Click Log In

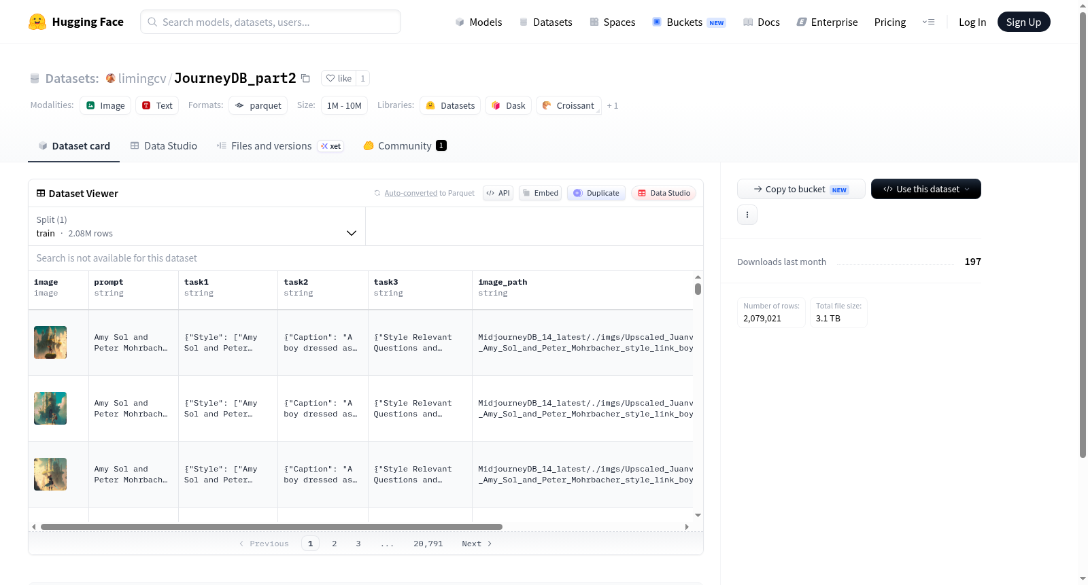coord(972,22)
